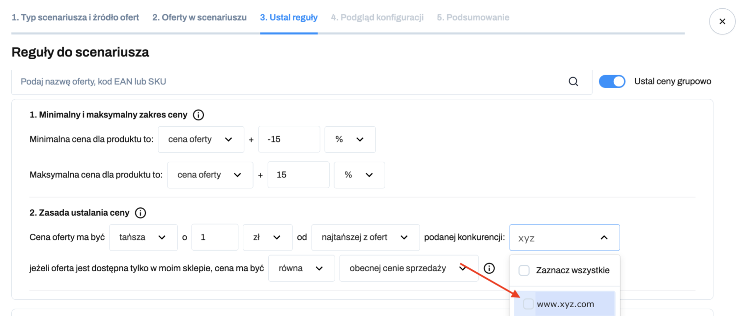Expand the najtańszej z ofert dropdown
This screenshot has height=316, width=739.
[x=366, y=237]
